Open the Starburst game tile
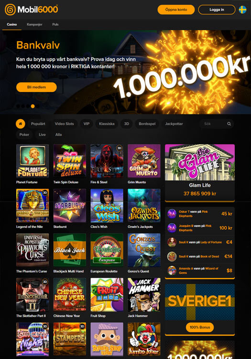The height and width of the screenshot is (359, 251). (69, 205)
